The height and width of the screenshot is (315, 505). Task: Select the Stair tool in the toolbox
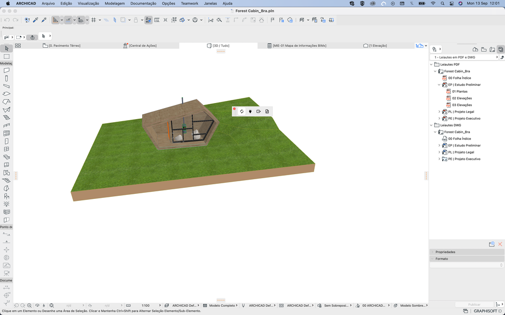[x=7, y=117]
